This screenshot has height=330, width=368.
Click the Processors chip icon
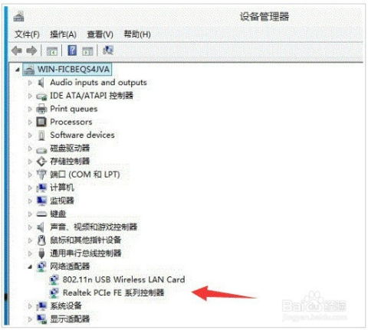click(41, 122)
